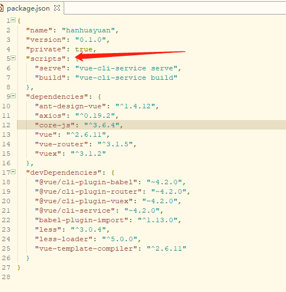Collapse the devDependencies block fold marker

click(13, 172)
